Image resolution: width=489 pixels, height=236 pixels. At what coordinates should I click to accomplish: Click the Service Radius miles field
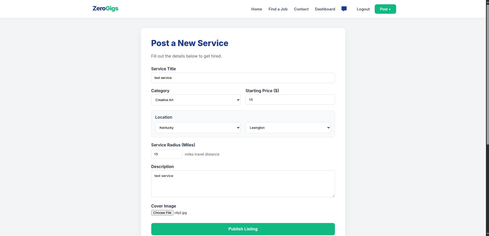point(167,154)
